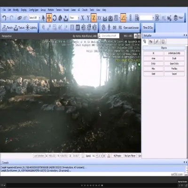Screen dimensions: 188x188
Task: Click the Geom Entity button
Action: 174,63
